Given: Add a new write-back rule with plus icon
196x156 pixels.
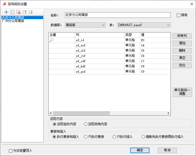Looking at the screenshot, I should tap(6, 12).
